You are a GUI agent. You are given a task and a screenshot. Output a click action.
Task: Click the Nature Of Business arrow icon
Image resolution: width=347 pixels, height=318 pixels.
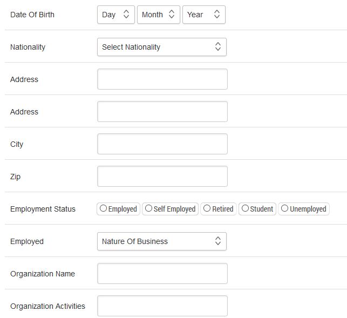[218, 241]
